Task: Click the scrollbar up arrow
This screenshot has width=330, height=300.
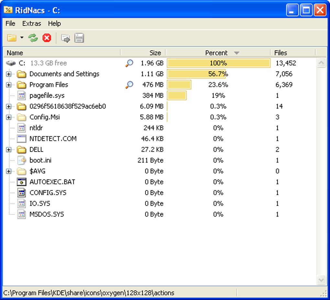Action: [x=321, y=63]
